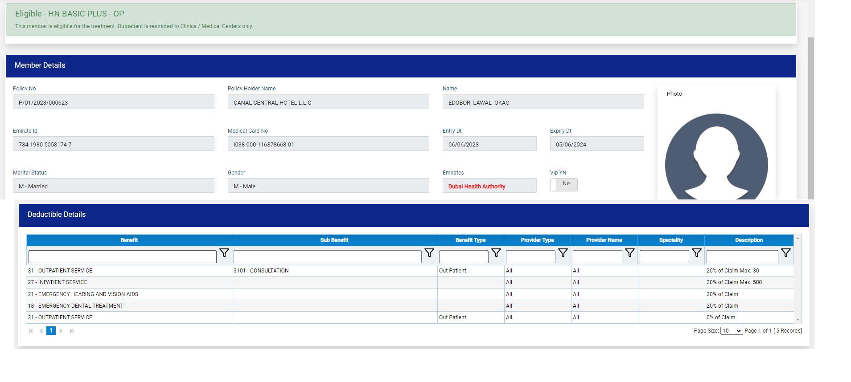Open the Page Size dropdown
Image resolution: width=851 pixels, height=382 pixels.
coord(731,331)
